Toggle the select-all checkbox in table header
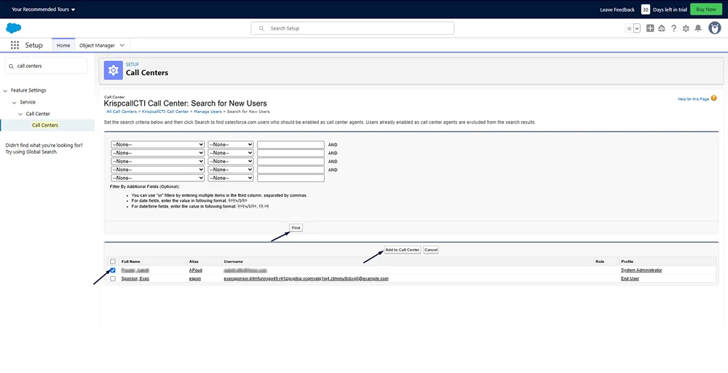 [x=113, y=262]
